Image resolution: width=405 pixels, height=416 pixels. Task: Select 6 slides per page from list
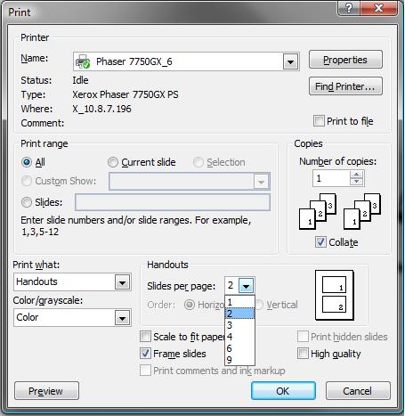[239, 348]
